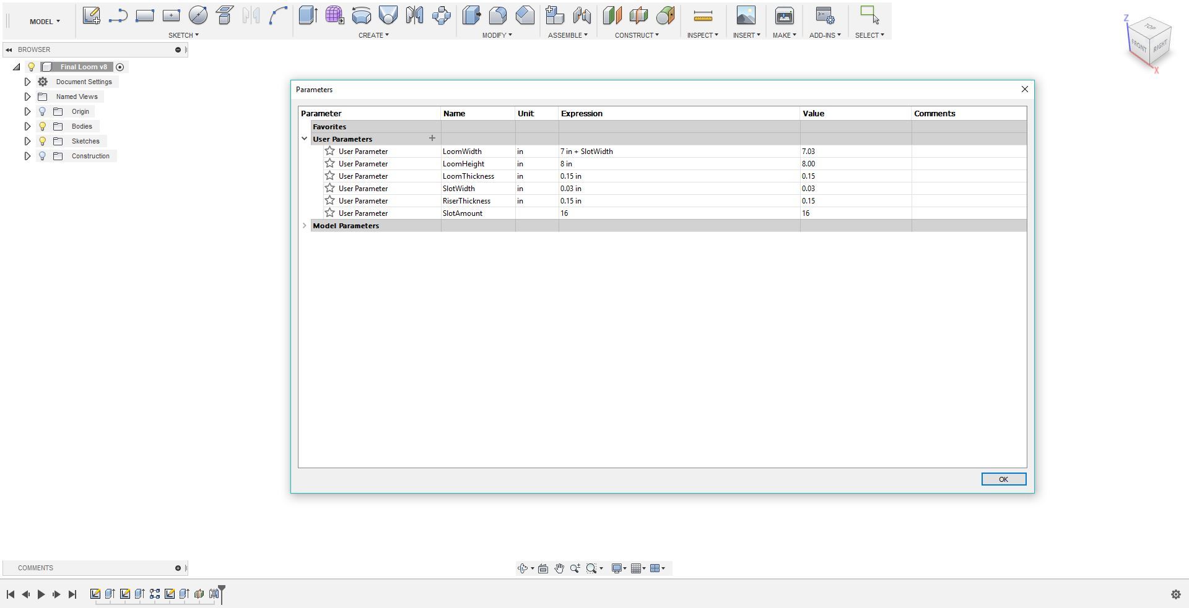
Task: Click the Fillet tool icon
Action: [498, 15]
